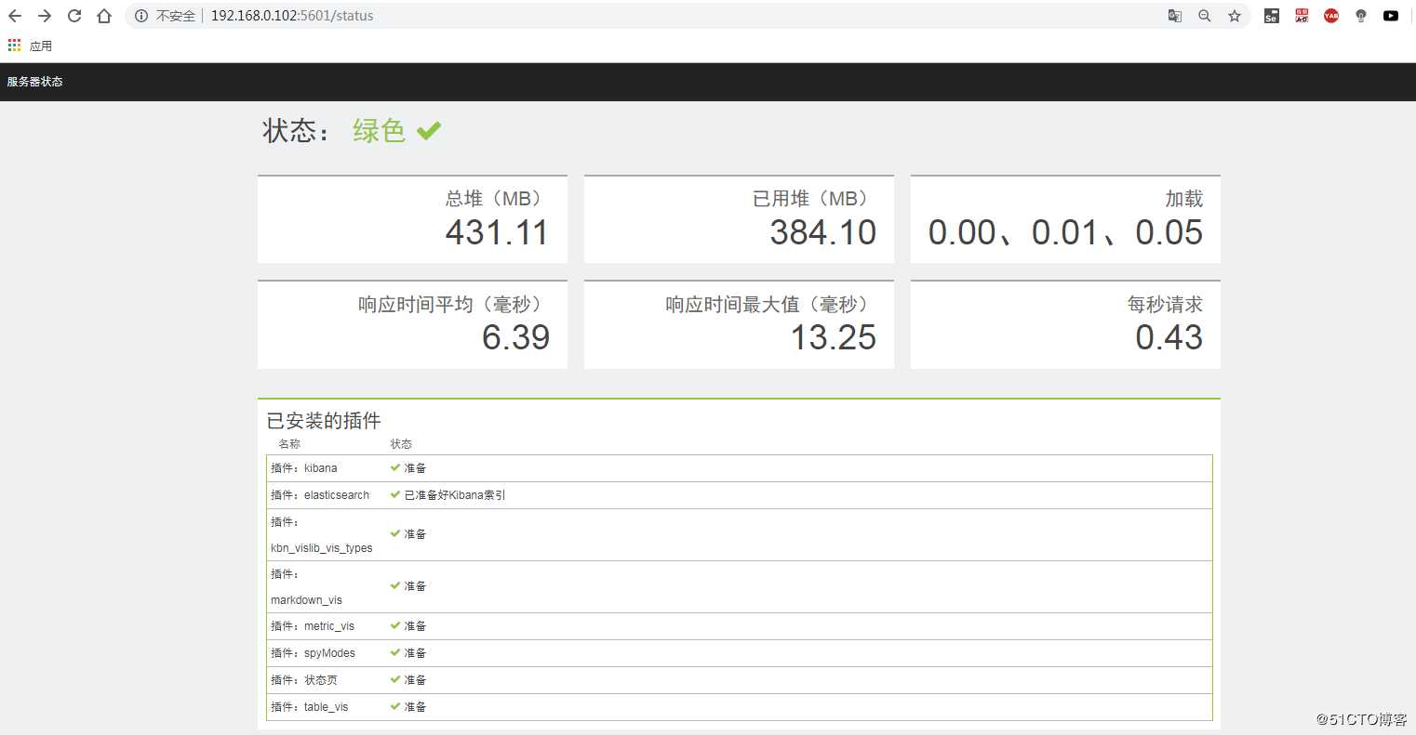Click the green check in the metric_vis row
This screenshot has width=1416, height=735.
point(395,625)
